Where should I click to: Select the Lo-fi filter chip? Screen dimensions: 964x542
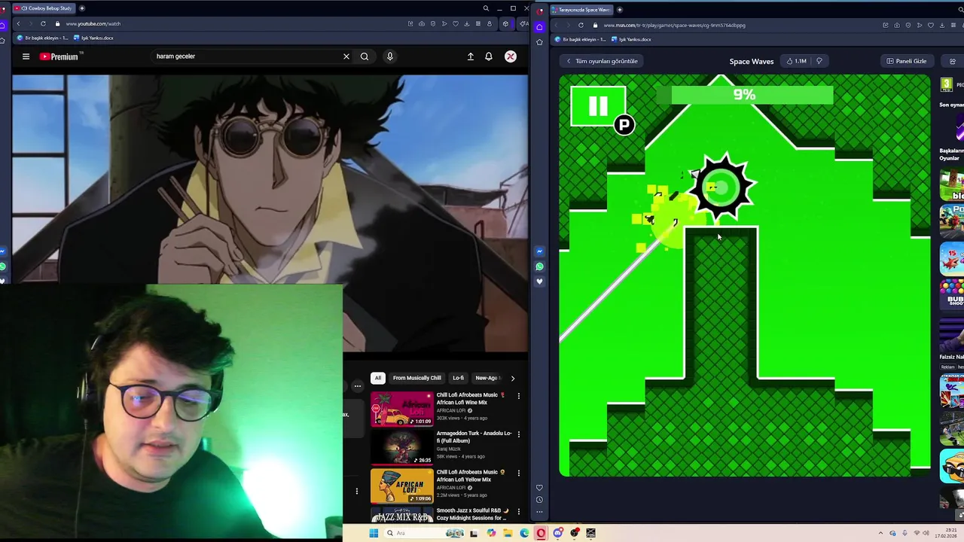click(x=458, y=378)
